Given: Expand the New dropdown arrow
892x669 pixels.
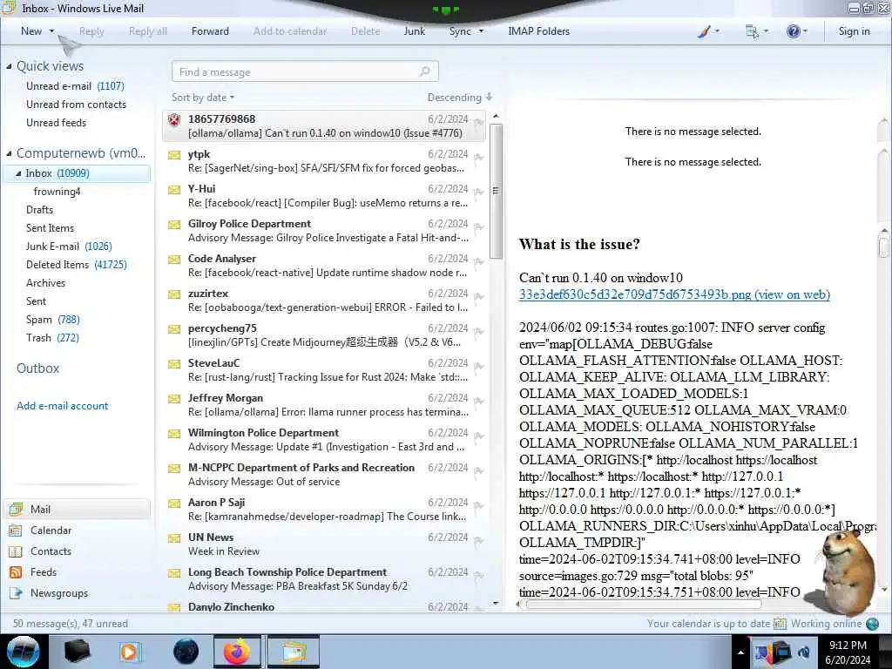Looking at the screenshot, I should click(x=51, y=31).
